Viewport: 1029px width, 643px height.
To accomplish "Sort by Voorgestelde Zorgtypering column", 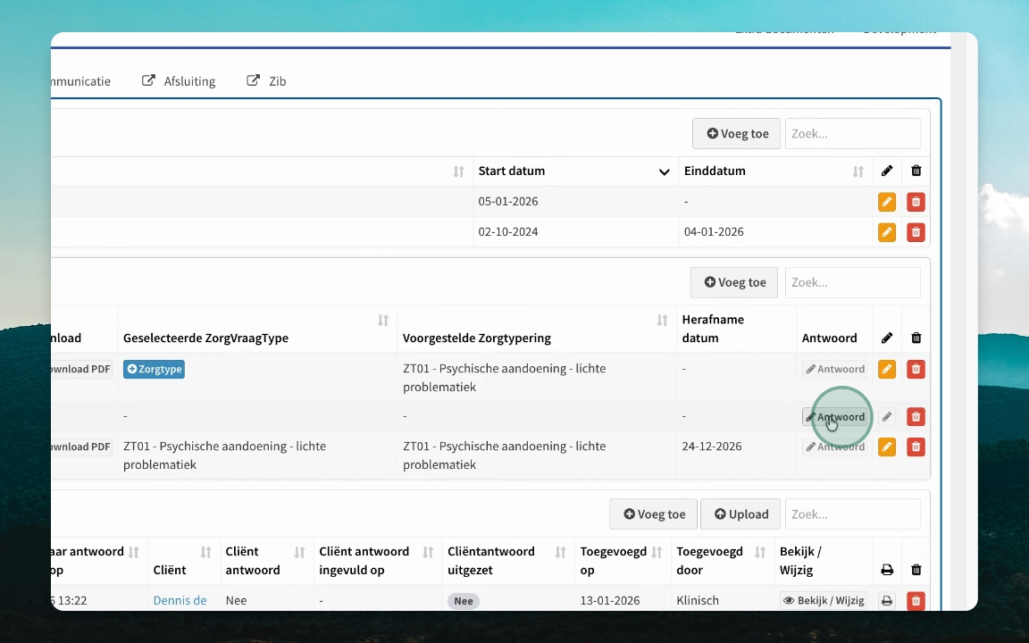I will [662, 321].
